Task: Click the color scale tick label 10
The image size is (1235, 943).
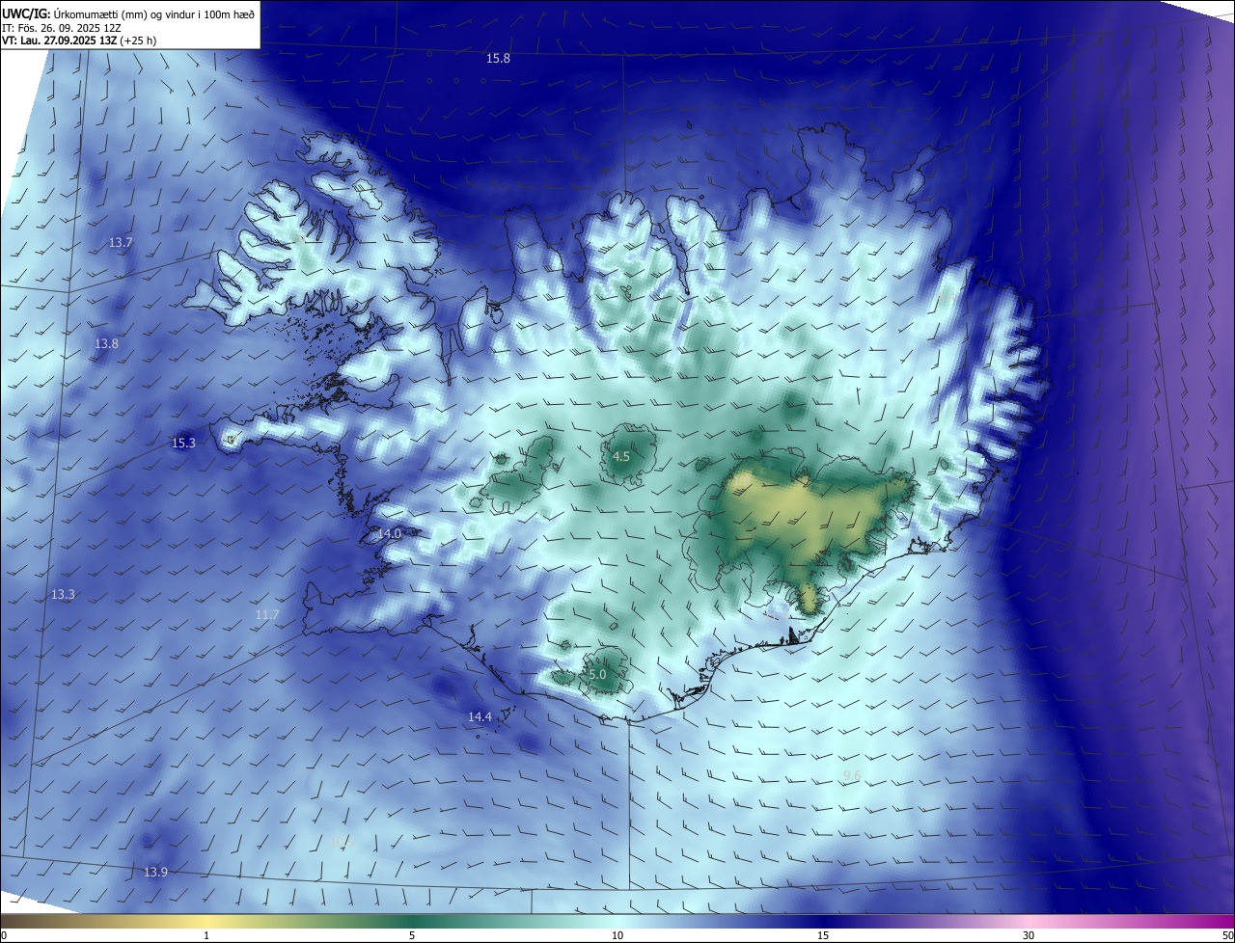Action: coord(617,935)
